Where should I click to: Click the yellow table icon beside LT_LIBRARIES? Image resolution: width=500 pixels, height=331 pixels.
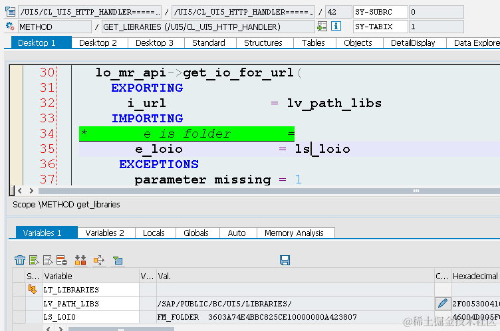[32, 289]
